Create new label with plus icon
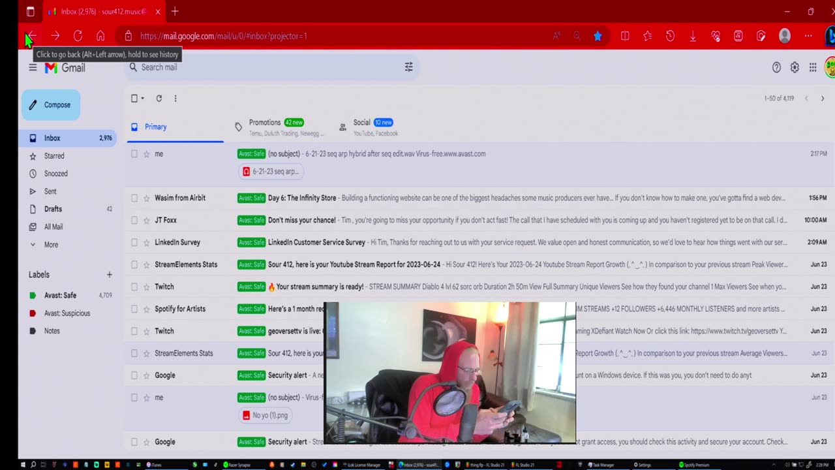 (110, 275)
